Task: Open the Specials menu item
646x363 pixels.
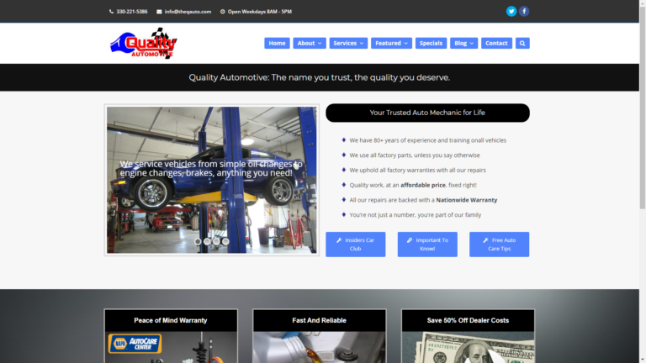Action: click(x=431, y=43)
